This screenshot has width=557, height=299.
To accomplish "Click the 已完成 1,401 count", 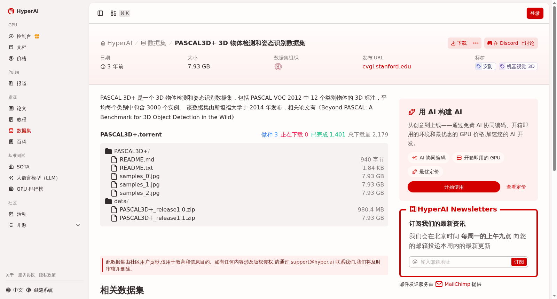I will (328, 135).
